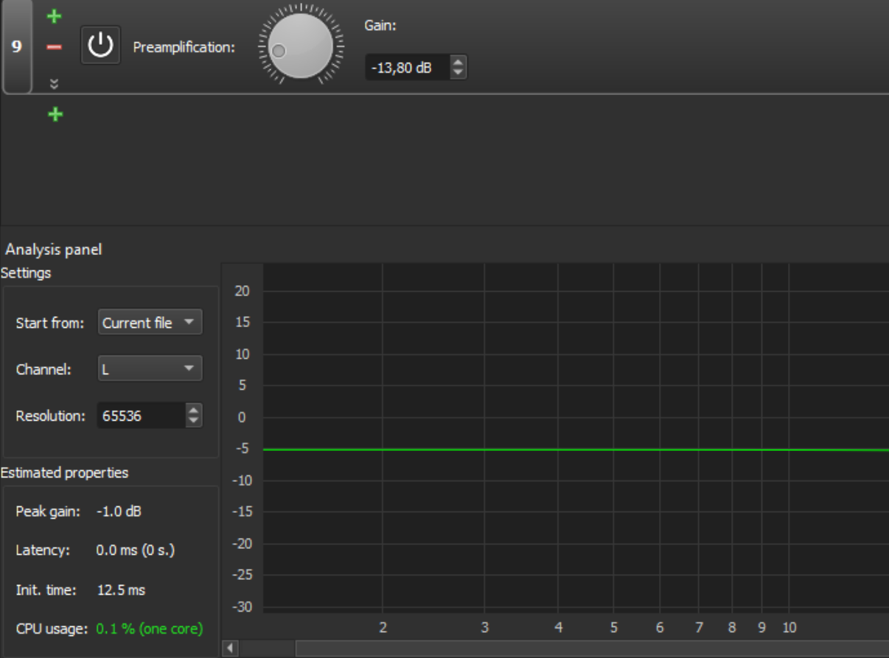
Task: Toggle the Preamplification power button
Action: tap(100, 46)
